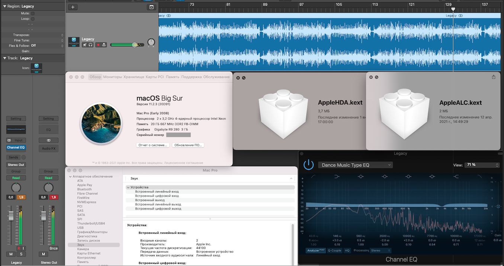504x266 pixels.
Task: Select the high shelf band in Channel EQ
Action: tap(456, 176)
